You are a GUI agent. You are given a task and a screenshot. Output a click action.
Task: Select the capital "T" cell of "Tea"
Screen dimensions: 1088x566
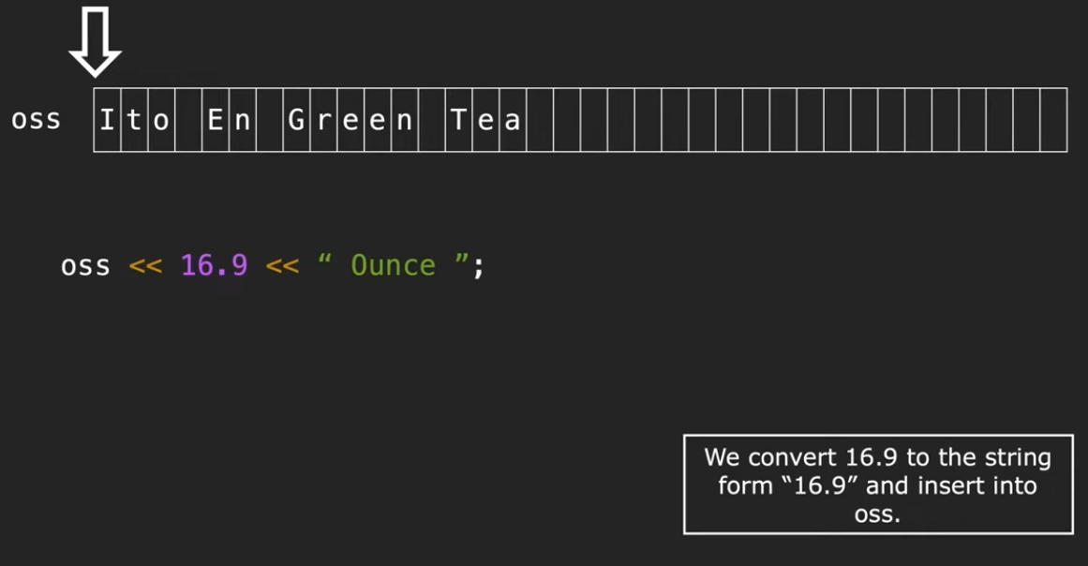click(x=459, y=120)
